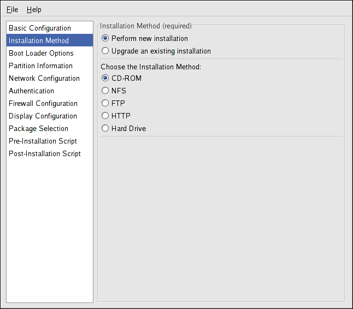Open the Authentication section
The height and width of the screenshot is (309, 353).
pyautogui.click(x=31, y=91)
